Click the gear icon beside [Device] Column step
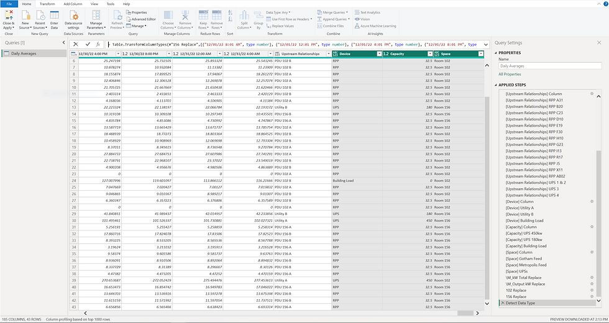 click(x=592, y=202)
